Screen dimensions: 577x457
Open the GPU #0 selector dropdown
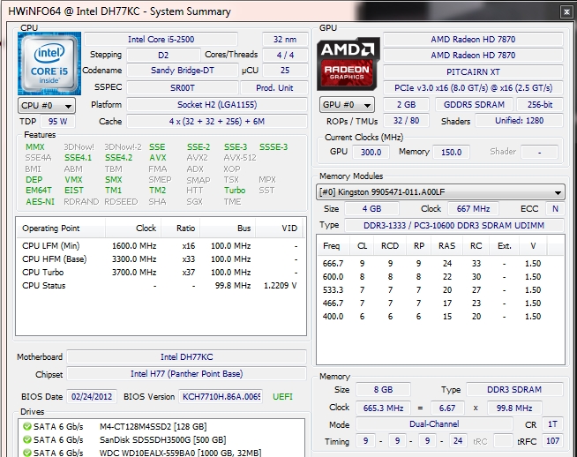(347, 105)
